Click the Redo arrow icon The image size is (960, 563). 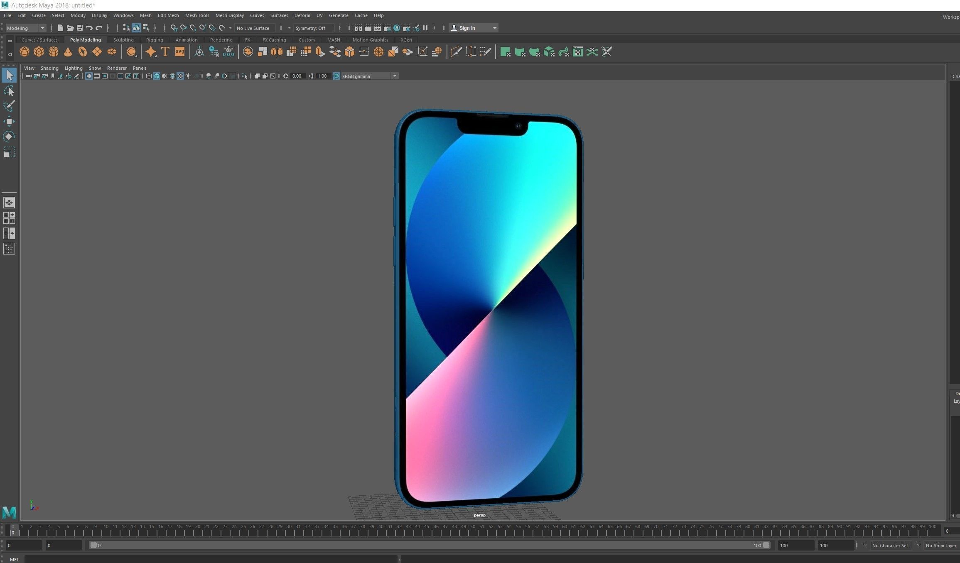(99, 28)
